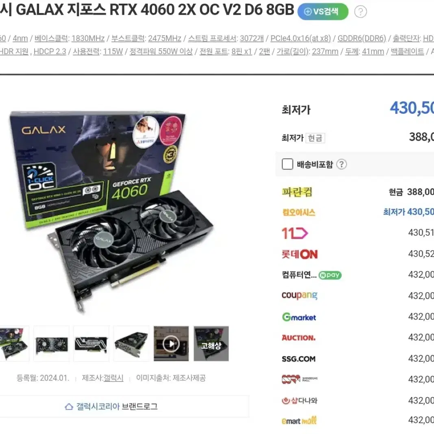Image resolution: width=434 pixels, height=434 pixels.
Task: Open the 부스트클럭 2475MHz spec link
Action: 146,39
